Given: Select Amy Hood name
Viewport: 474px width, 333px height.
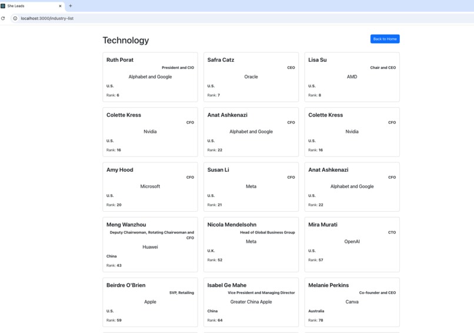Looking at the screenshot, I should 120,169.
